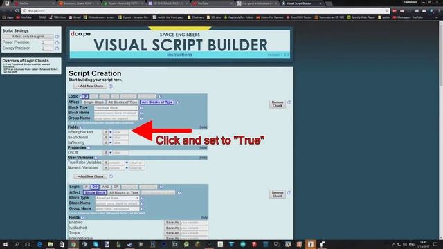Viewport: 443px width, 249px height.
Task: Collapse User Variables section via hide
Action: point(203,158)
